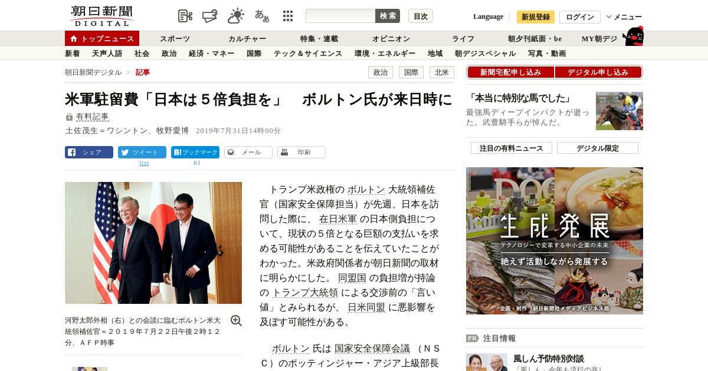Follow the 日米同盟 keyword link
This screenshot has height=371, width=708.
click(366, 307)
